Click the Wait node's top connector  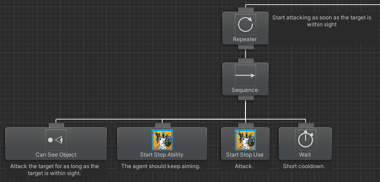click(x=306, y=125)
